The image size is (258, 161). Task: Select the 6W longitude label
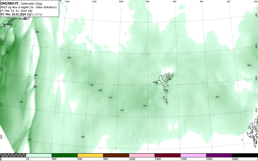coord(175,2)
